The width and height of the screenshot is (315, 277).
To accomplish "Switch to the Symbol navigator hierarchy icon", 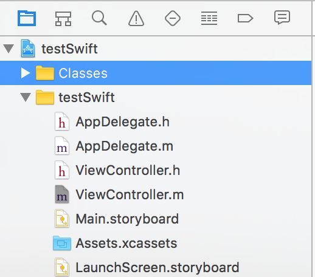I will pyautogui.click(x=63, y=19).
